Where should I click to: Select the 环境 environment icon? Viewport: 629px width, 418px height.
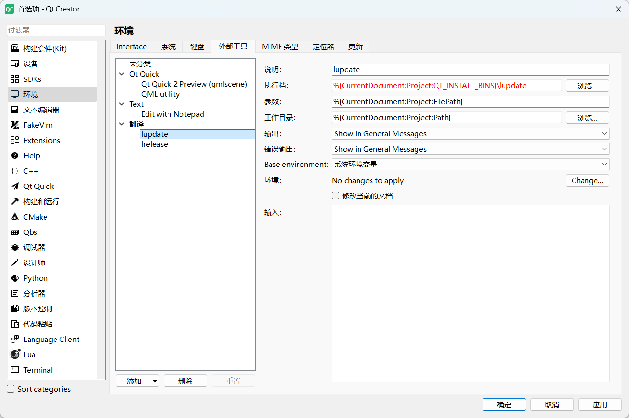pos(15,94)
